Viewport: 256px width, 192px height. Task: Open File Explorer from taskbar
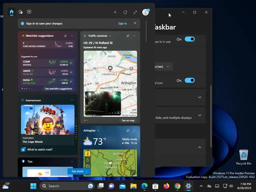(133, 186)
